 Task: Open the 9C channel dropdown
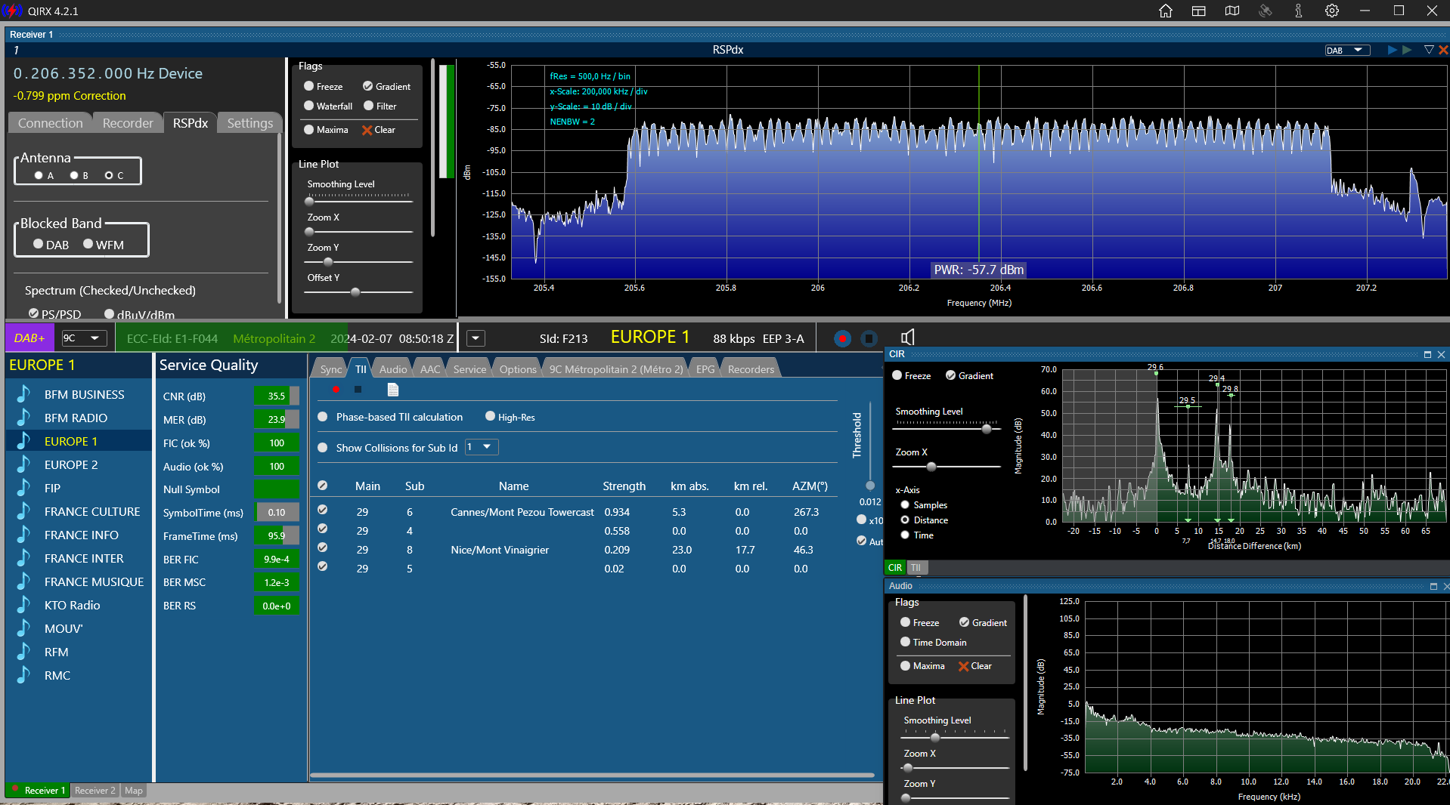84,338
